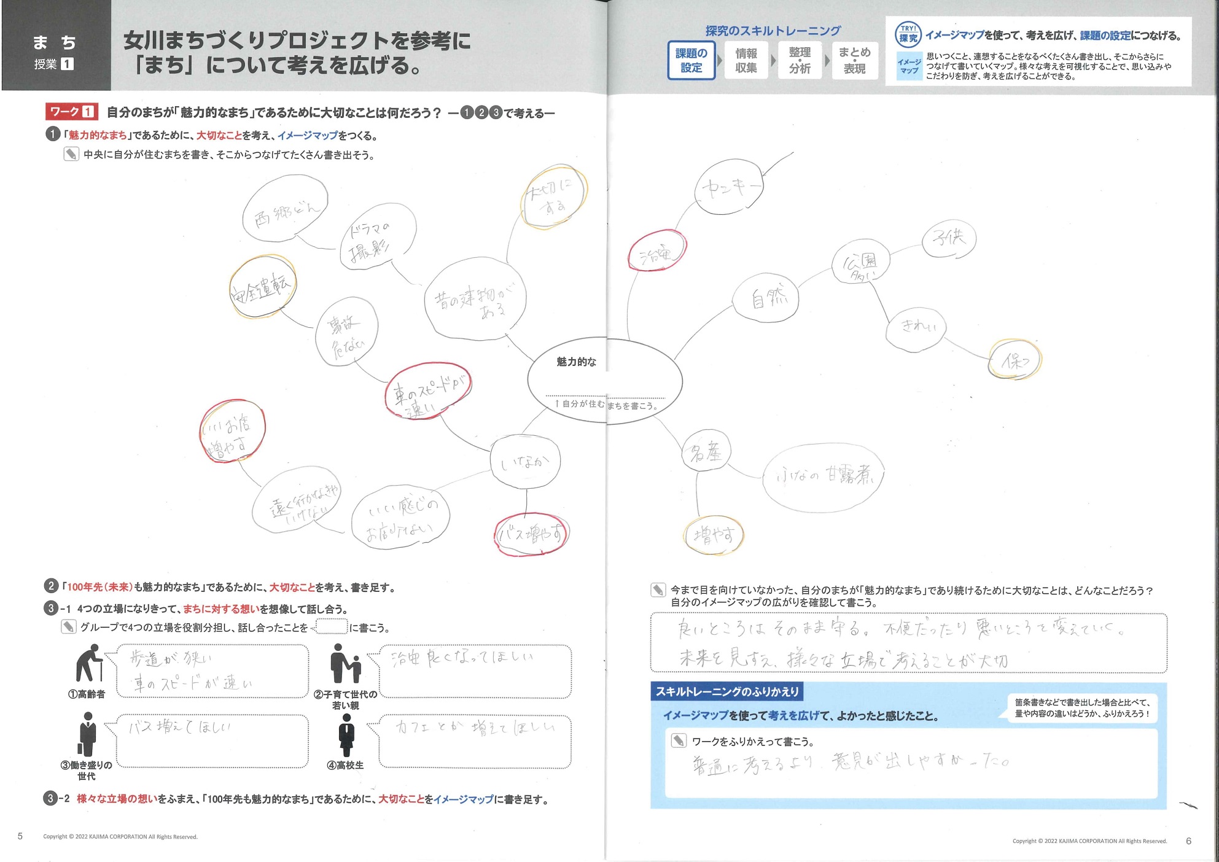Click the いなか bubble

point(525,461)
